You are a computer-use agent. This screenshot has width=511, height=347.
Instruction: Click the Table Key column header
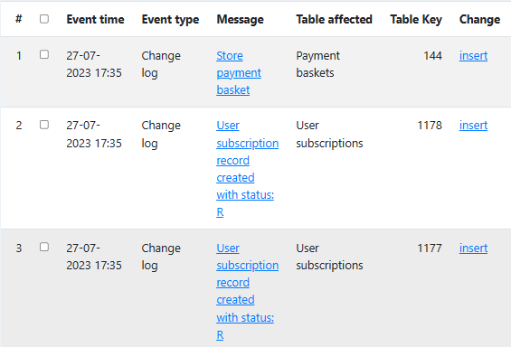[x=416, y=20]
